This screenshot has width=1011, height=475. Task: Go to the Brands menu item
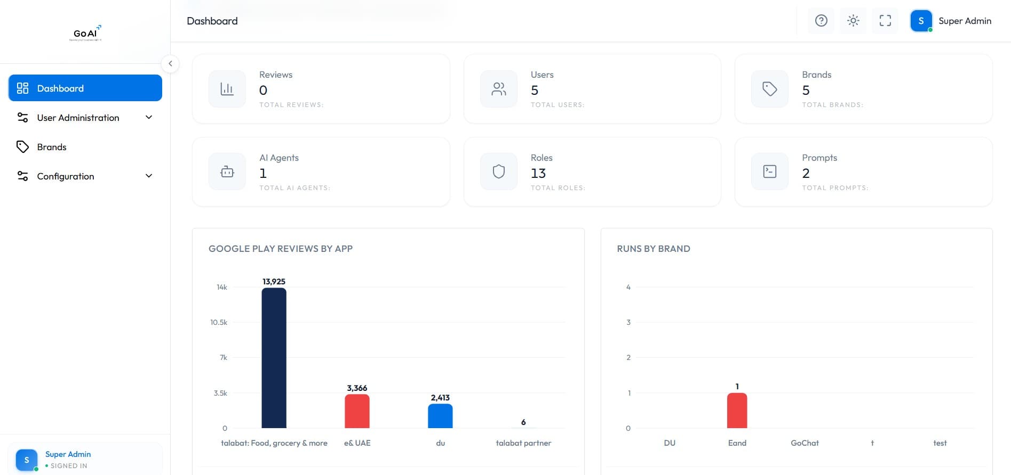(x=85, y=147)
